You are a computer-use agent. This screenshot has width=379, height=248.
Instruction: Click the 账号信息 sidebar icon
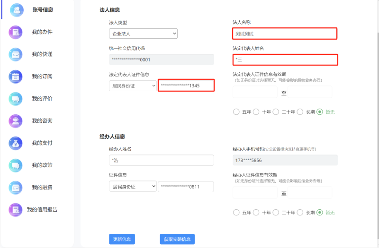[x=17, y=10]
